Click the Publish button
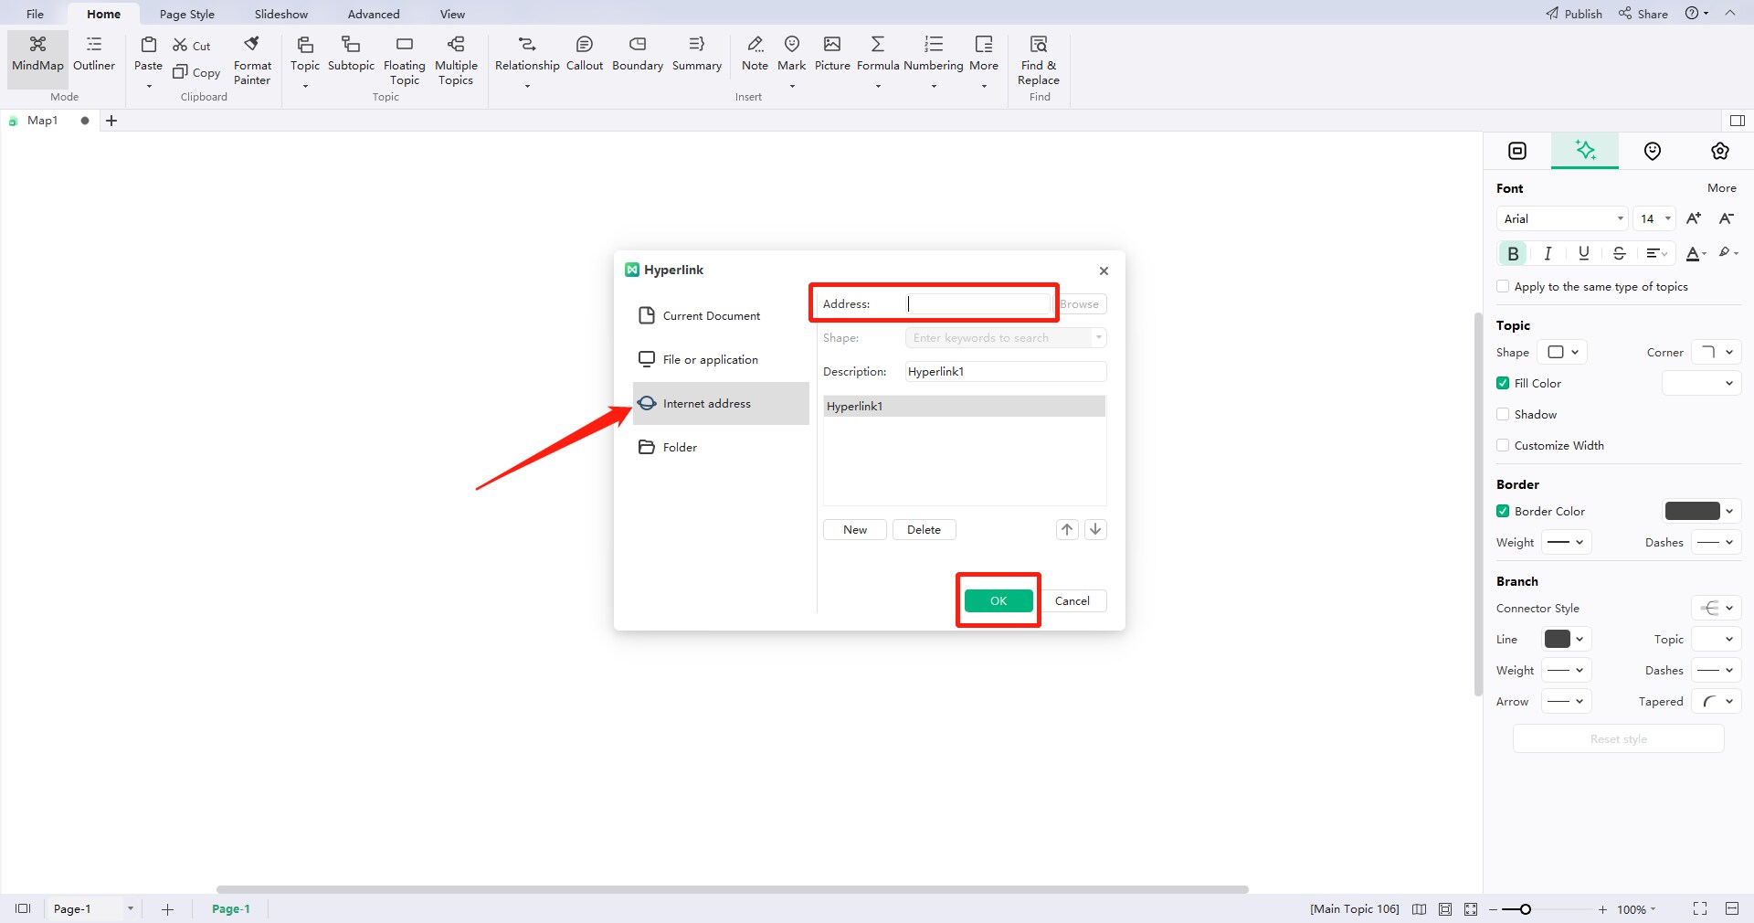The width and height of the screenshot is (1754, 923). (1574, 14)
